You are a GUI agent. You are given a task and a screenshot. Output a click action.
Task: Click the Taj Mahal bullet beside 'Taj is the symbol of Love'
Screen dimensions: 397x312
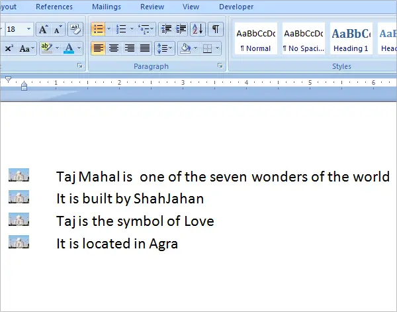pyautogui.click(x=19, y=219)
